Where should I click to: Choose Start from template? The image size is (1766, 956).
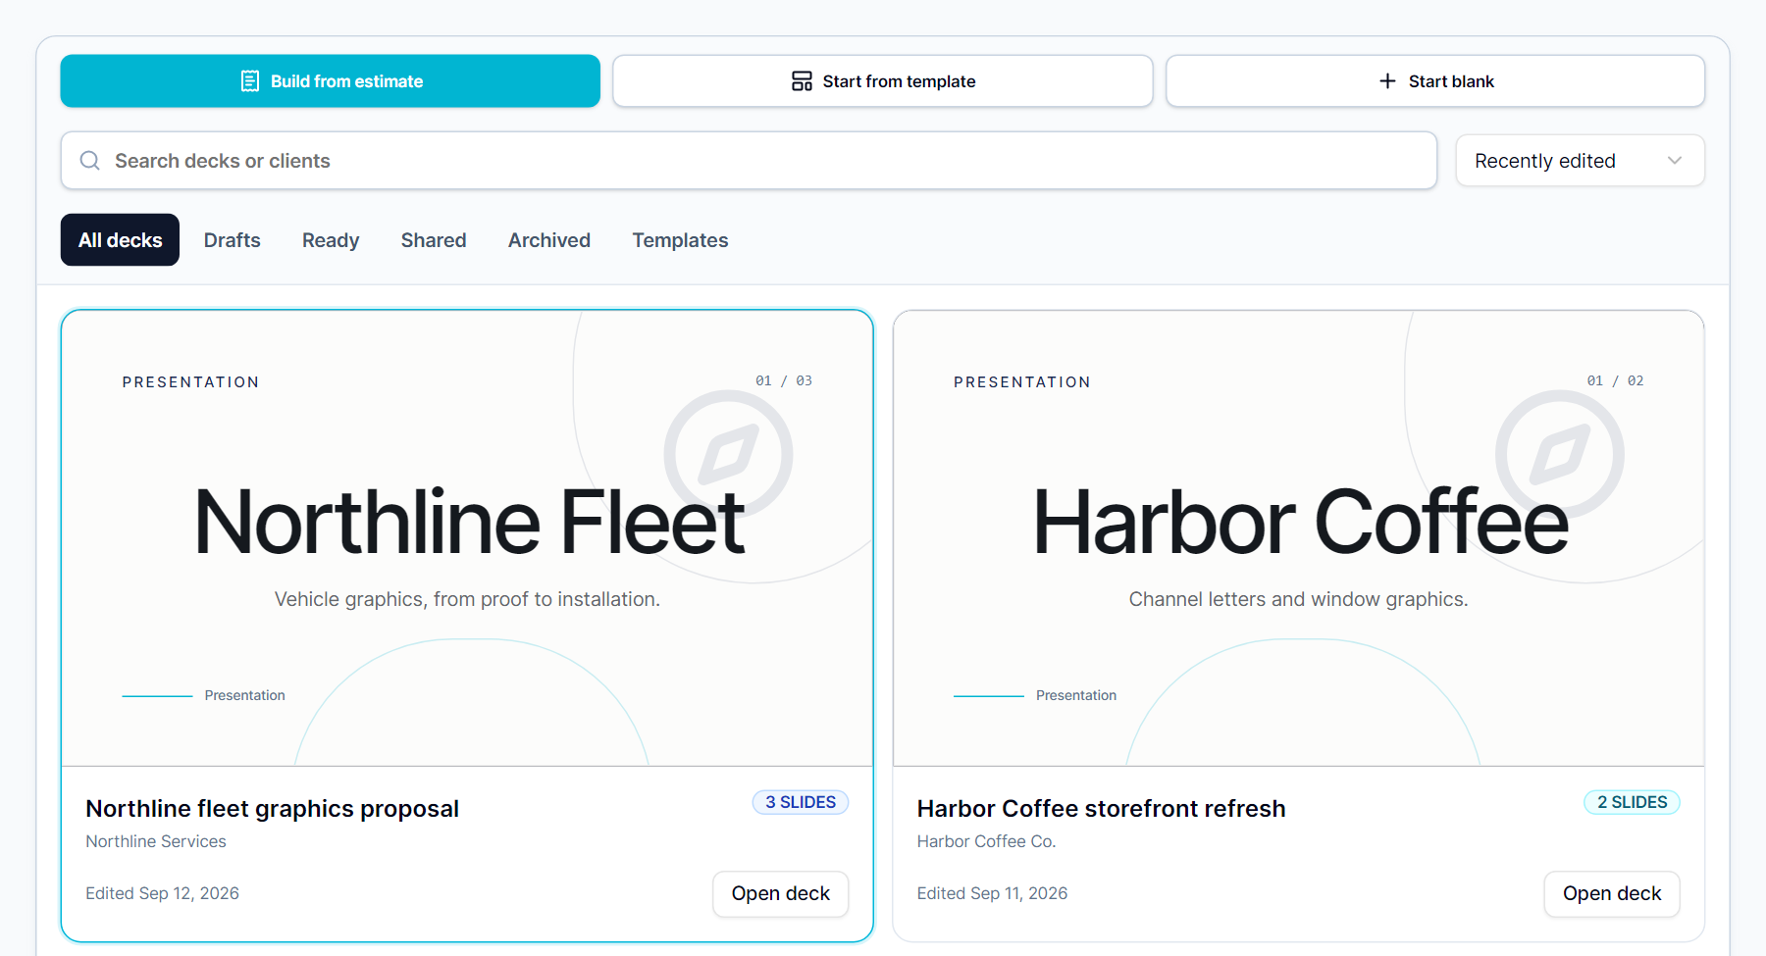tap(883, 81)
